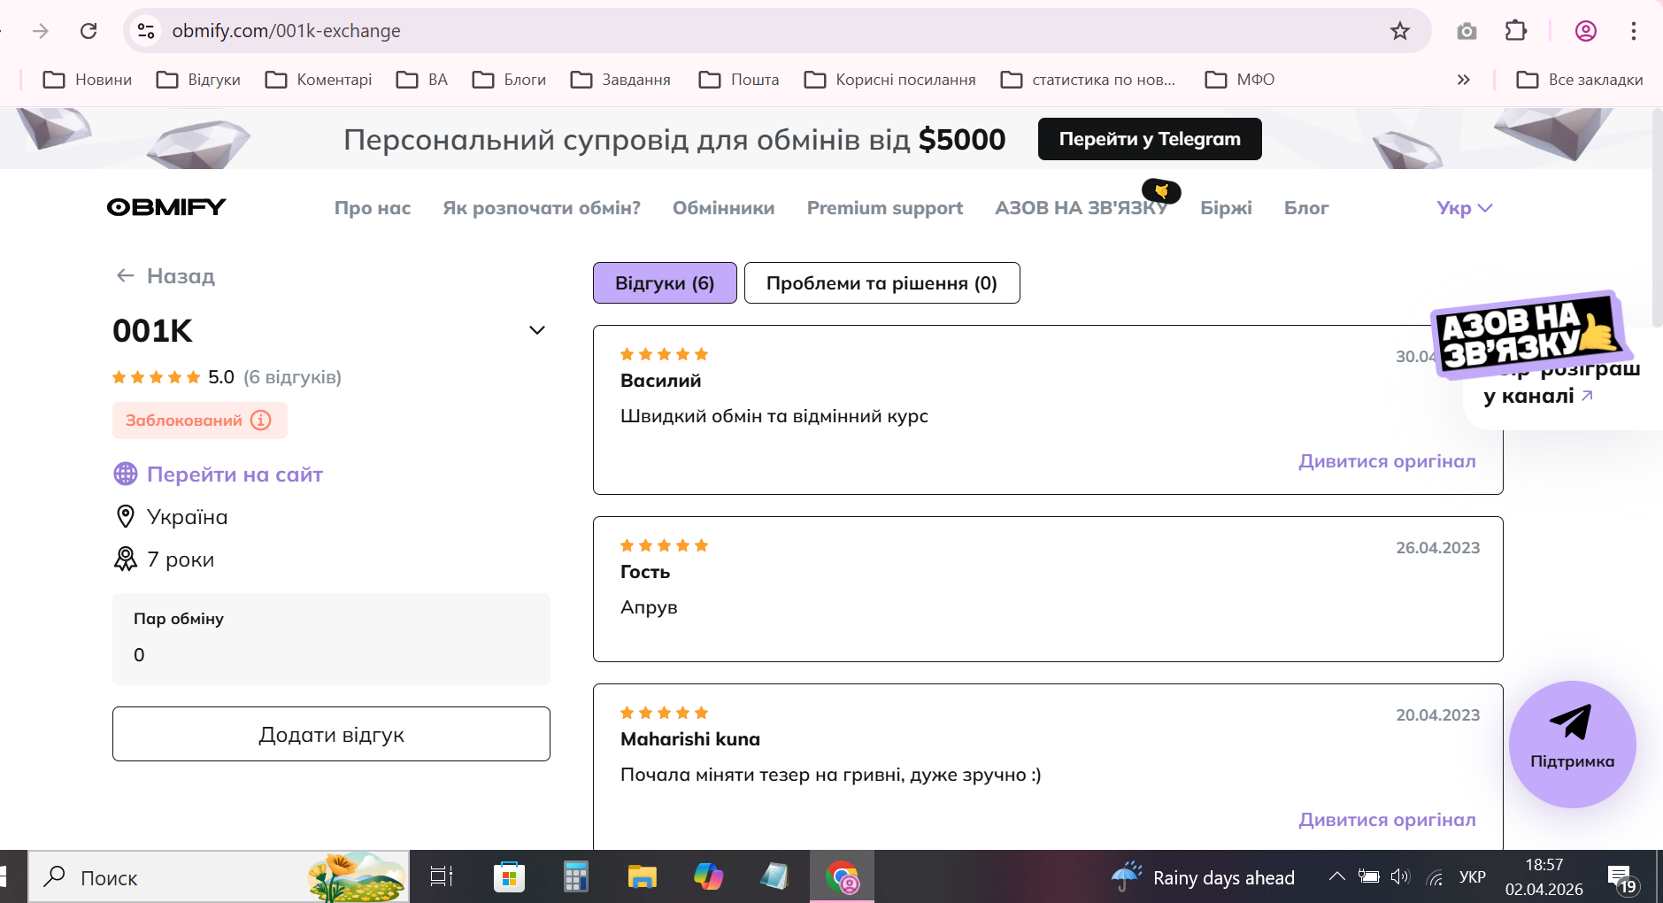Click the Перейти у Telegram button
Screen dimensions: 1663x903
tap(1150, 139)
